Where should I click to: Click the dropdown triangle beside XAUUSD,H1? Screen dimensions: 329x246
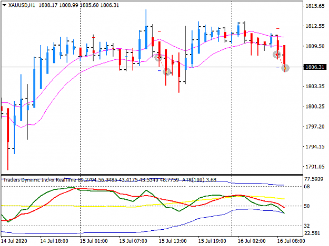click(4, 5)
